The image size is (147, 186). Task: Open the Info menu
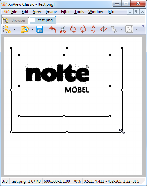tap(111, 12)
